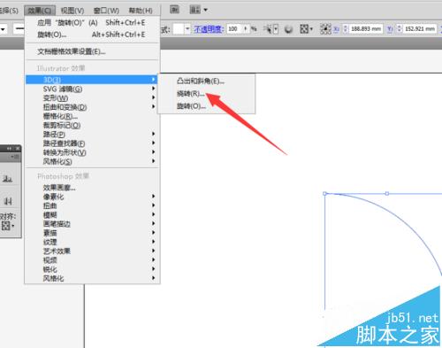442x348 pixels.
Task: Select 旋转(O)... in 3D submenu
Action: [x=206, y=106]
